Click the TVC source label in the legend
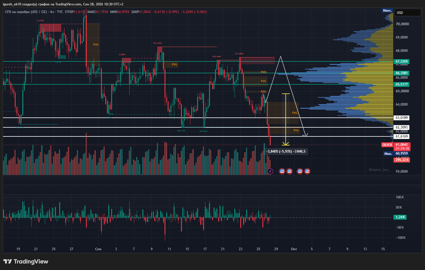The height and width of the screenshot is (270, 425). click(x=60, y=12)
